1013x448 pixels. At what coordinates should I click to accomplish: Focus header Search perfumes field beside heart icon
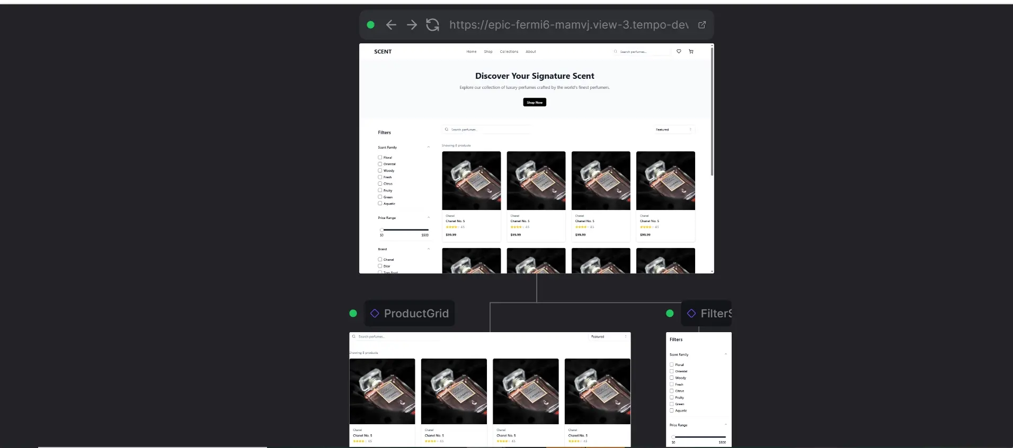[x=641, y=52]
